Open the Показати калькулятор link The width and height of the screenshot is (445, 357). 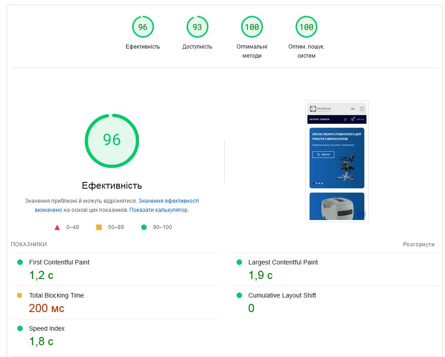[x=158, y=210]
